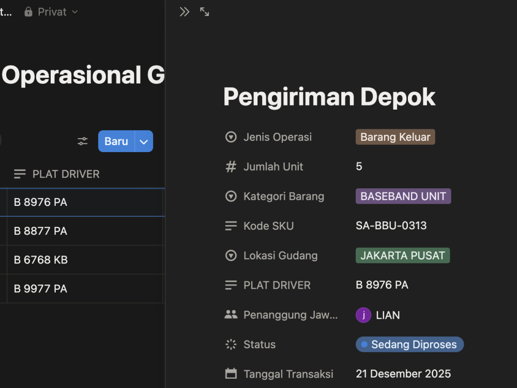Open the Kode SKU property label
This screenshot has height=388, width=517.
coord(268,226)
